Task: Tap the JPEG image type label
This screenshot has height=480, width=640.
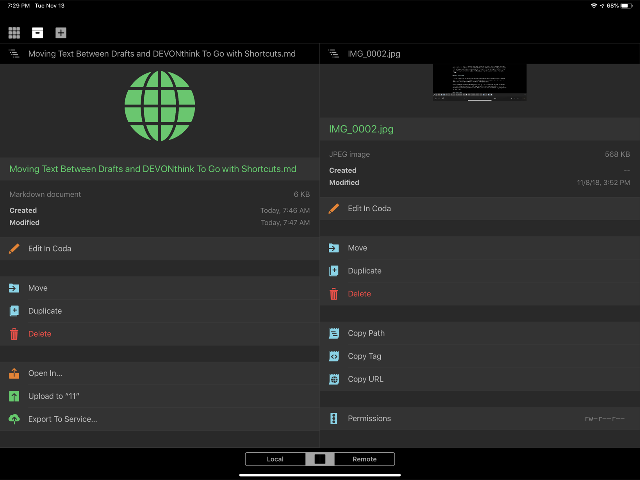Action: 349,154
